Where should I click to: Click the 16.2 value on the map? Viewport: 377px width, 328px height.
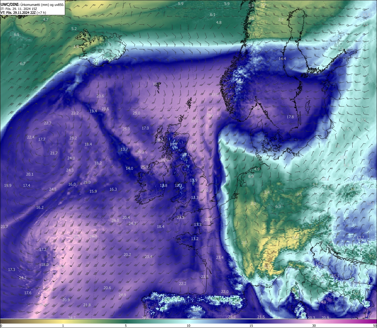coord(40,208)
